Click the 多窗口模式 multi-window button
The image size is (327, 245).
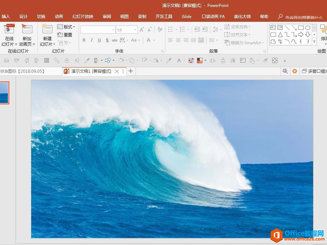(x=314, y=71)
